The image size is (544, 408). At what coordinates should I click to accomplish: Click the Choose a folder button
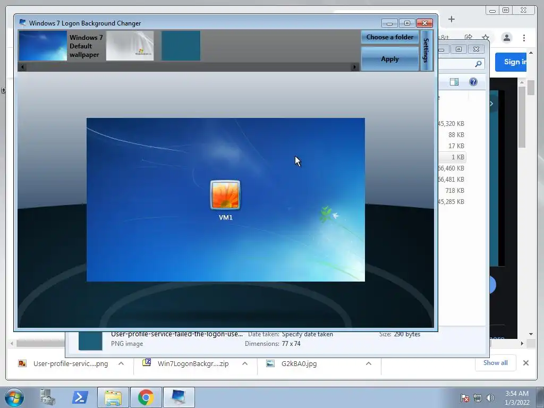pos(389,37)
